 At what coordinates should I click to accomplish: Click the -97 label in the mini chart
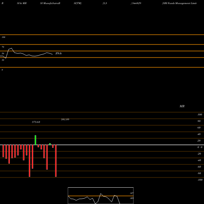pos(131,193)
